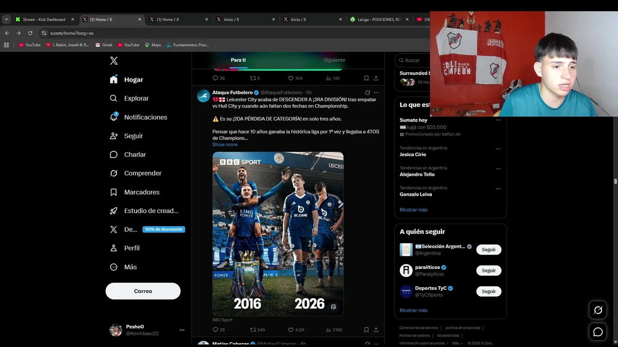
Task: Open LaLiga - POSICIONES browser tab
Action: [380, 20]
